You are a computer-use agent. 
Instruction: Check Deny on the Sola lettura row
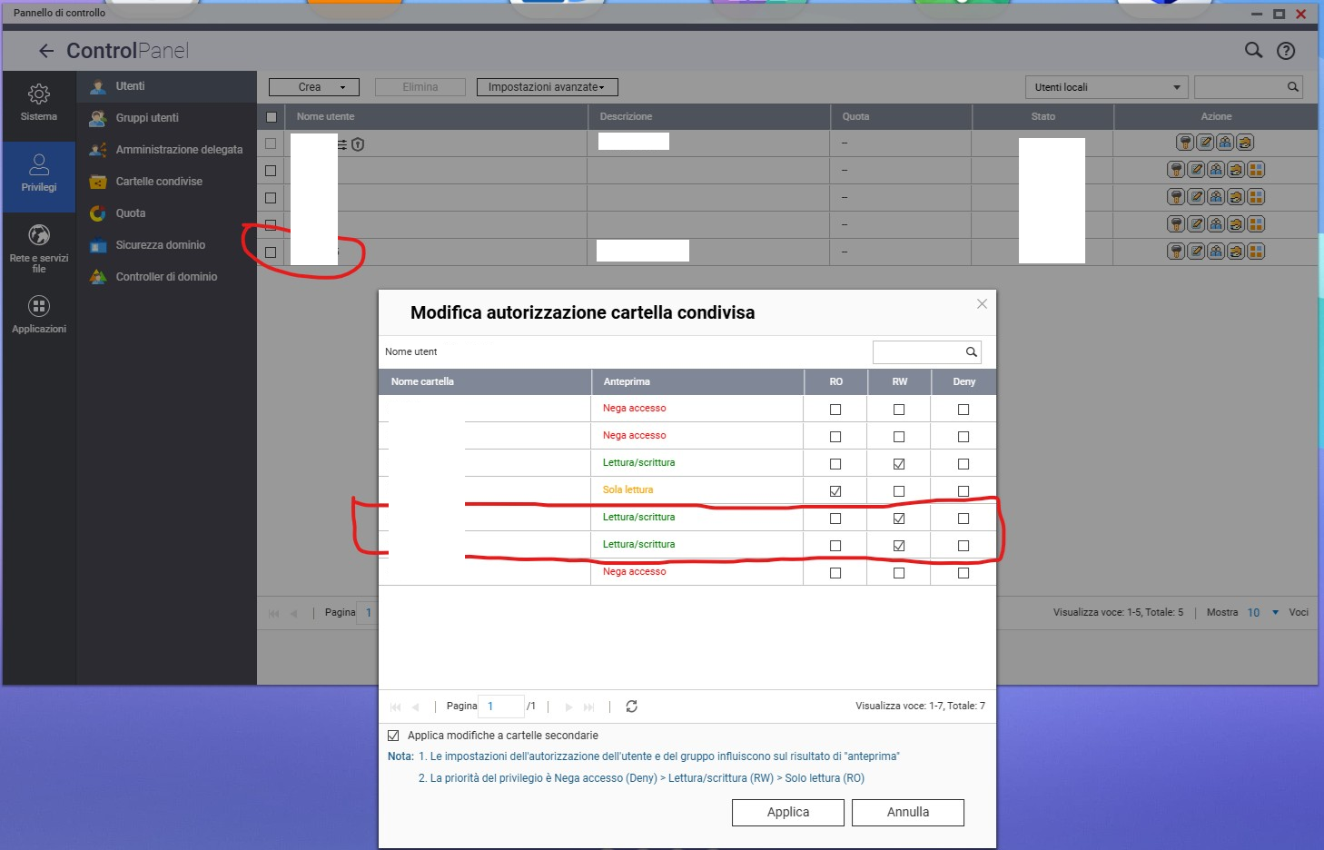click(x=963, y=491)
